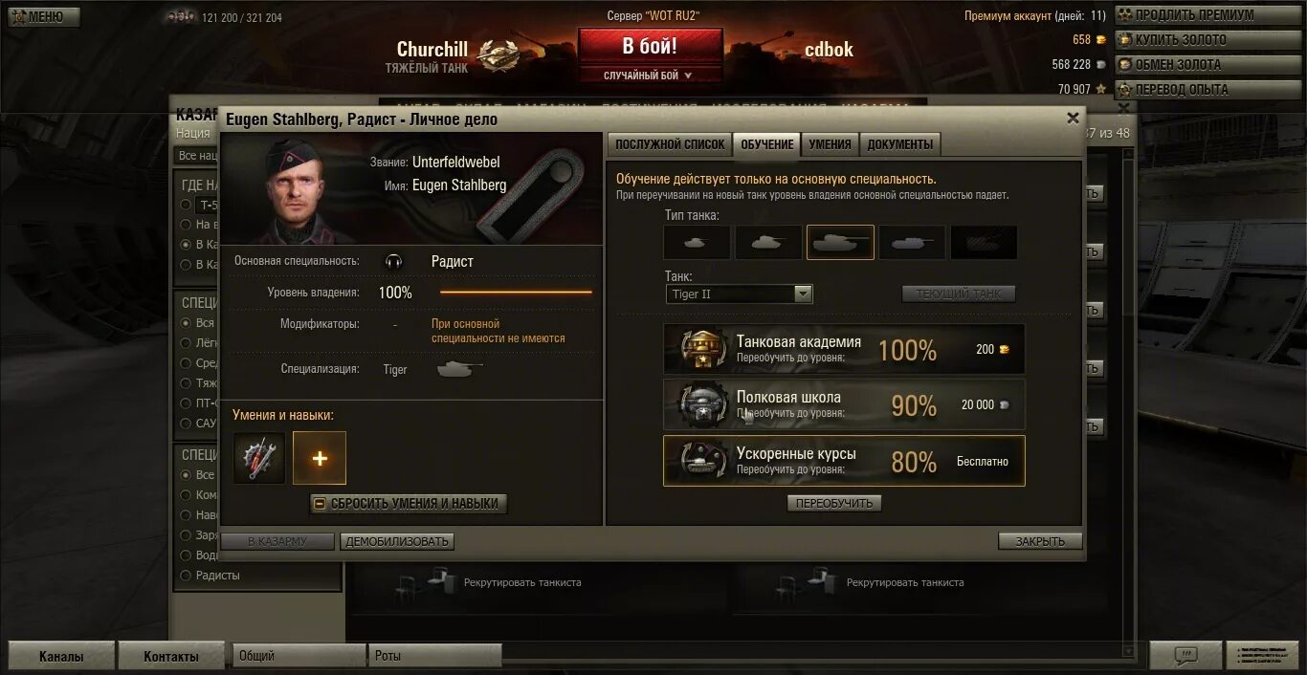Select the Тяжёлые radio button

click(186, 383)
